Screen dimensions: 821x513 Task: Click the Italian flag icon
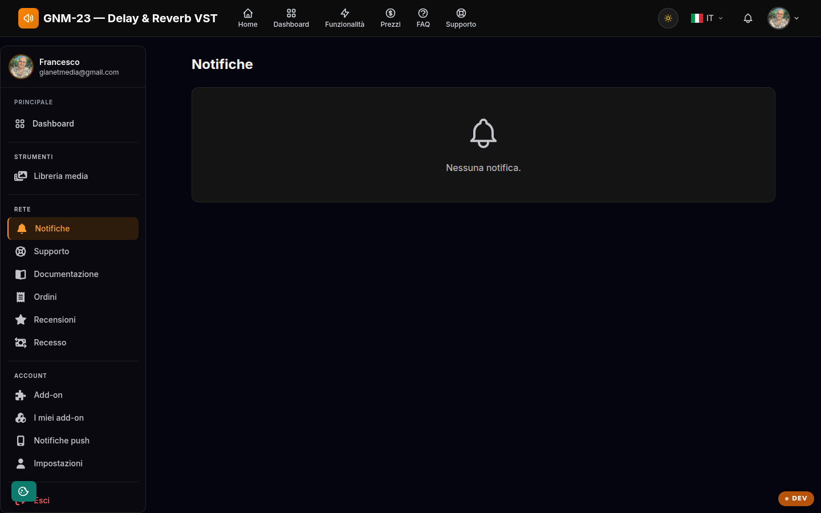coord(697,18)
